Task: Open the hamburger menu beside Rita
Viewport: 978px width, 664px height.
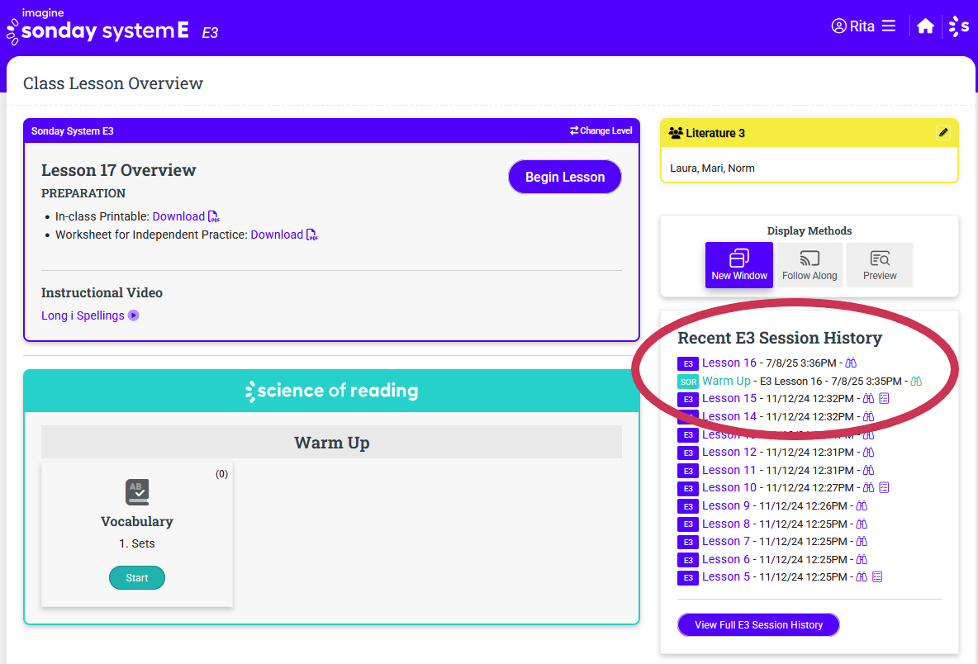Action: [889, 26]
